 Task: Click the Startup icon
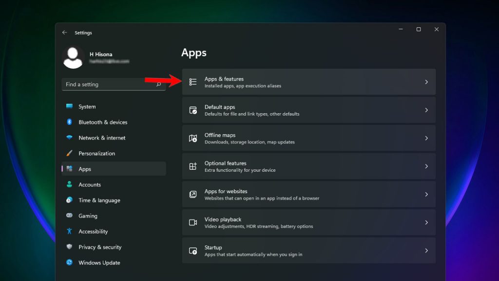193,251
